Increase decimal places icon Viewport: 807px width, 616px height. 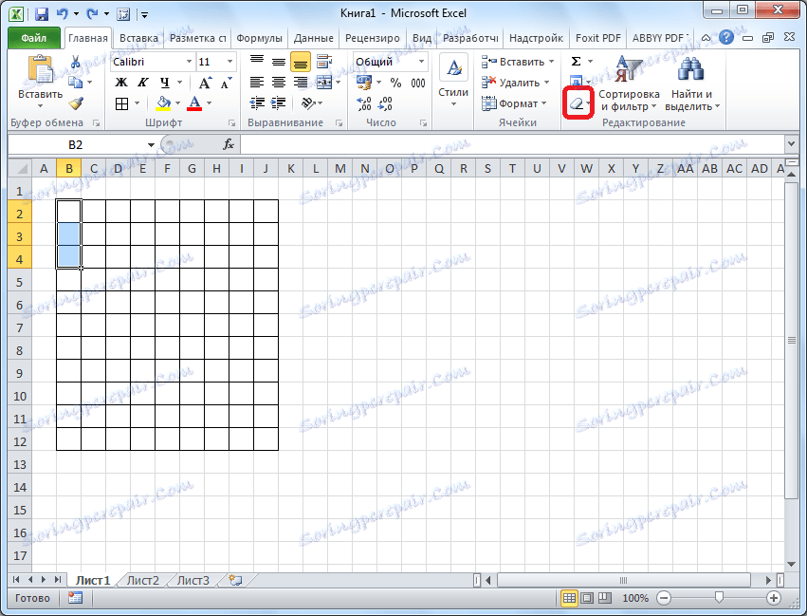pyautogui.click(x=364, y=103)
